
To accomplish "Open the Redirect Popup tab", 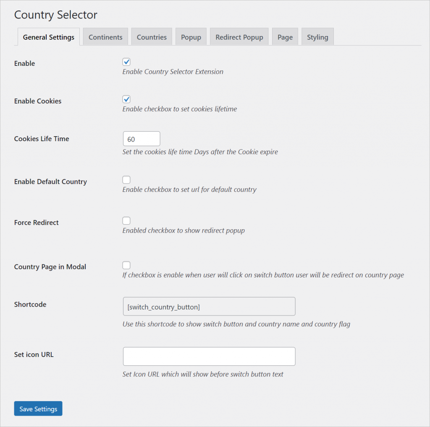I will point(239,37).
